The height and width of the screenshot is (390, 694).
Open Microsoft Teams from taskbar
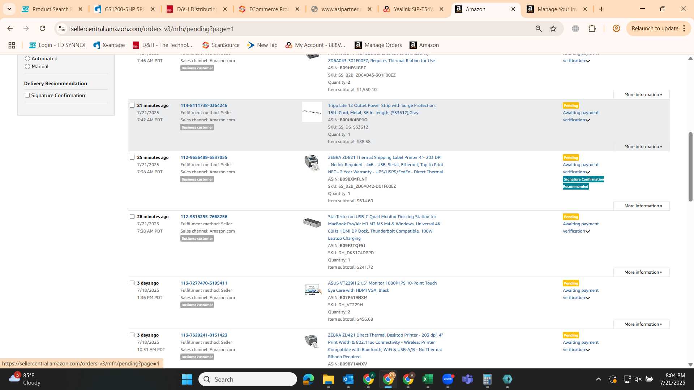click(x=468, y=379)
